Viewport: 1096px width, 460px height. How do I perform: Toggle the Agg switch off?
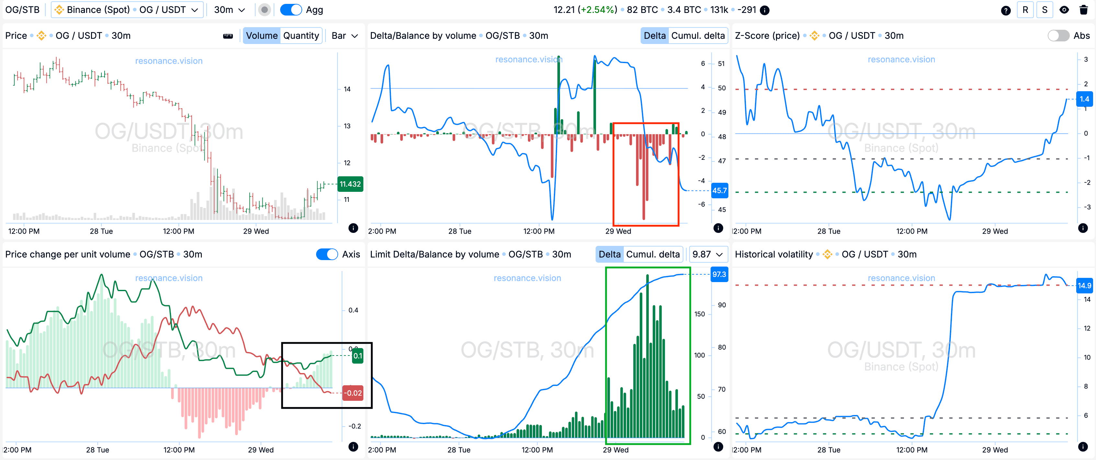point(291,10)
